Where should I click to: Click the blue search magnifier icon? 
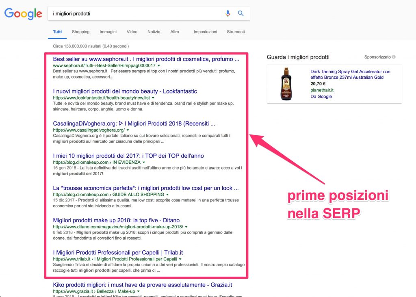(x=240, y=13)
